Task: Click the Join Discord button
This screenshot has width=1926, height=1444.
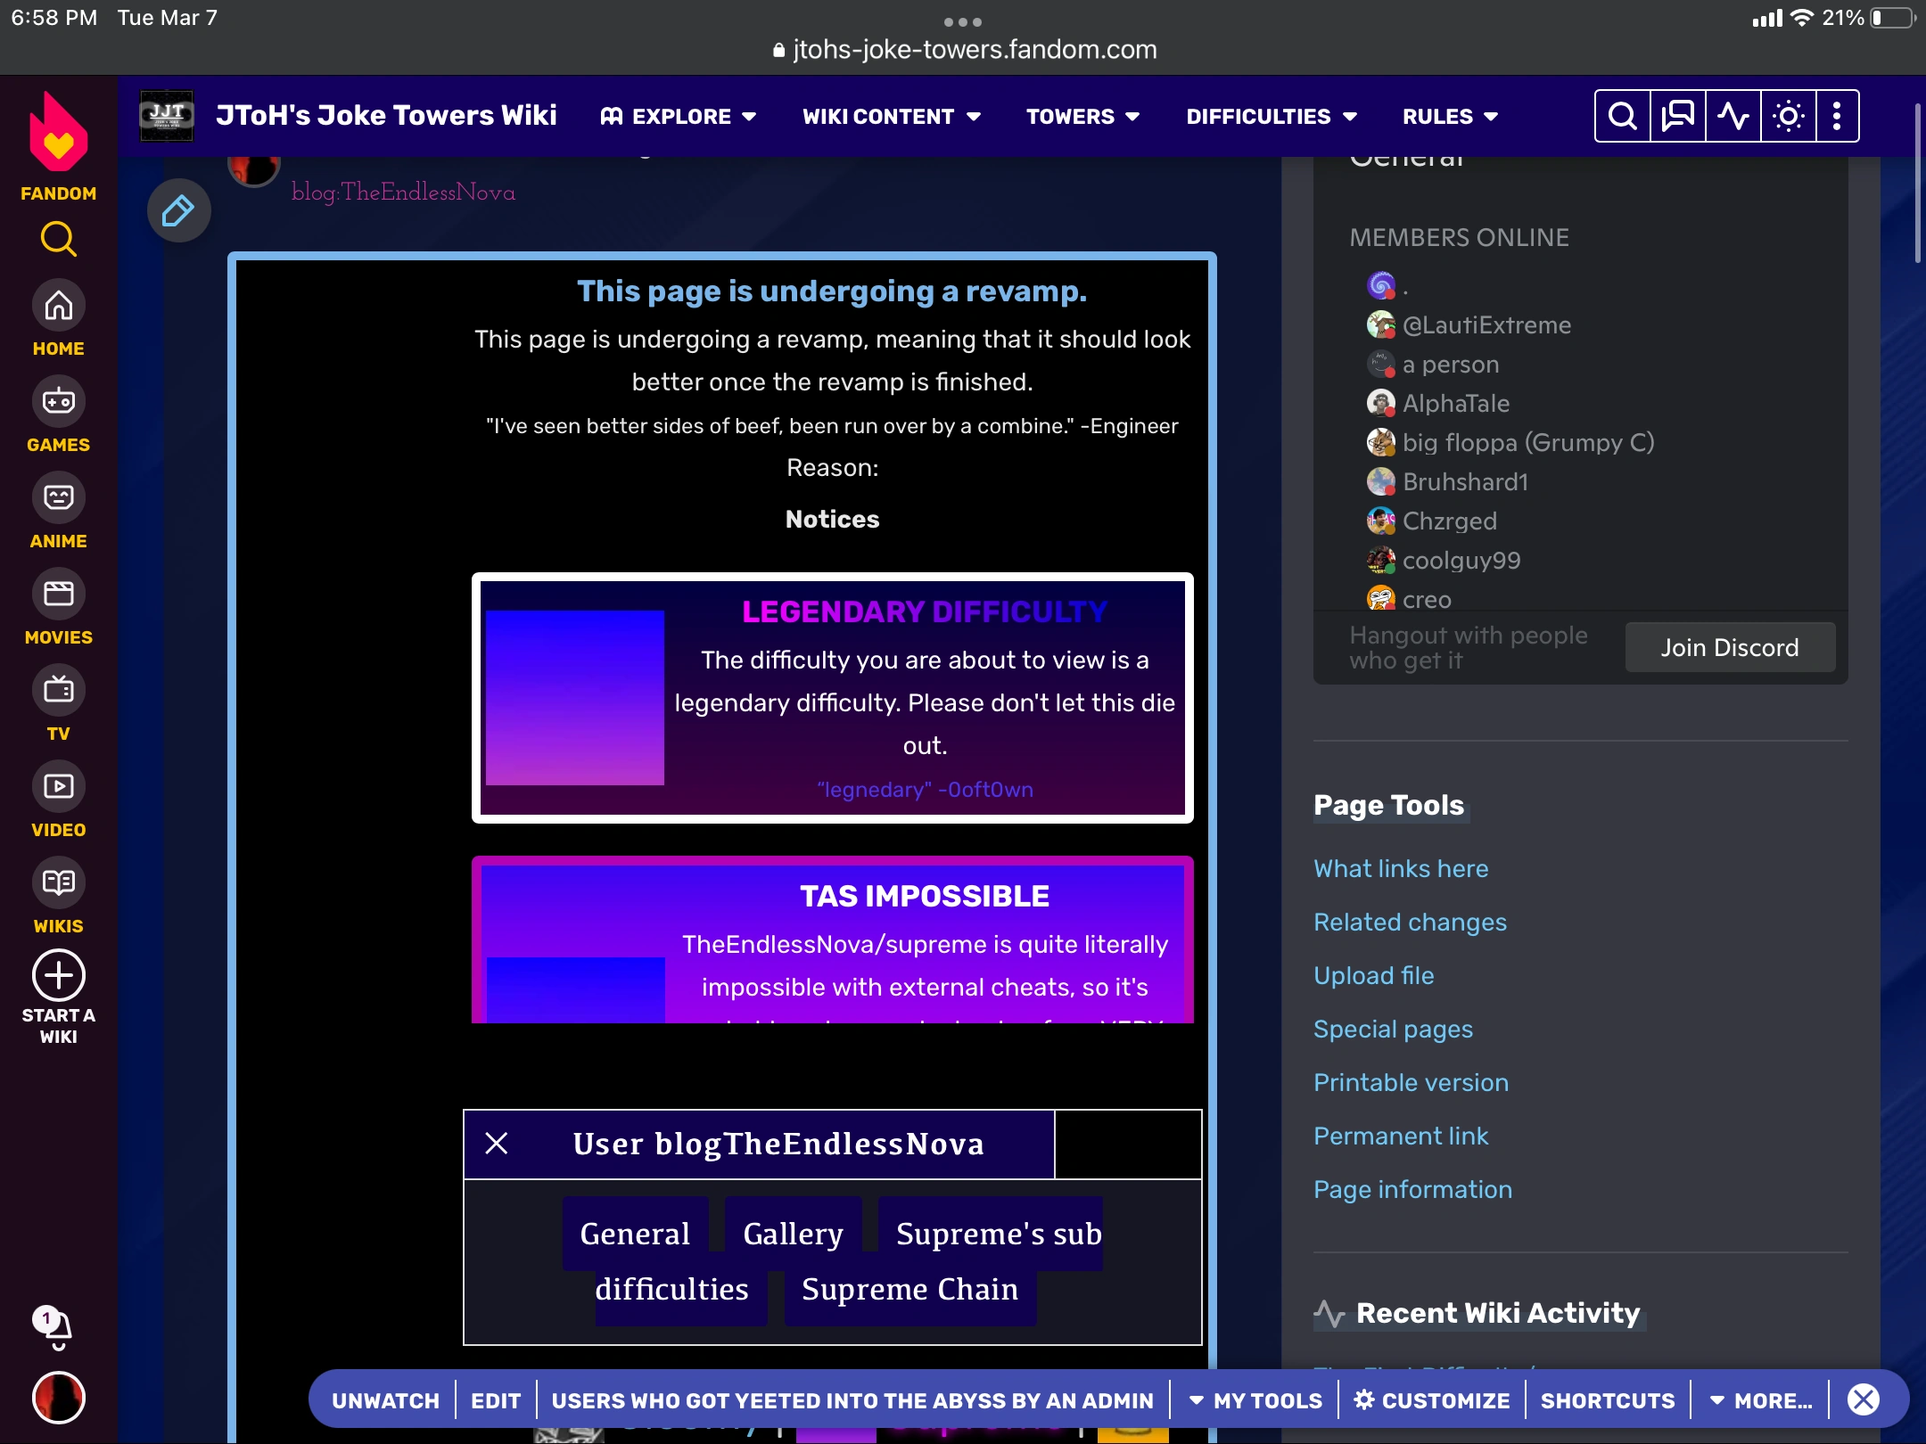Action: click(1729, 647)
